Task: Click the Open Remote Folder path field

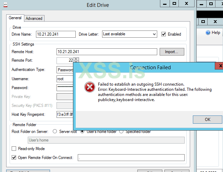Action: point(131,158)
